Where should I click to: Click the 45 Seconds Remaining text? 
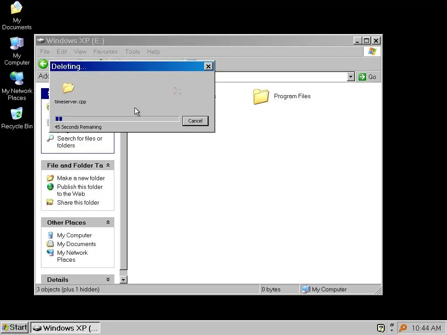[78, 127]
